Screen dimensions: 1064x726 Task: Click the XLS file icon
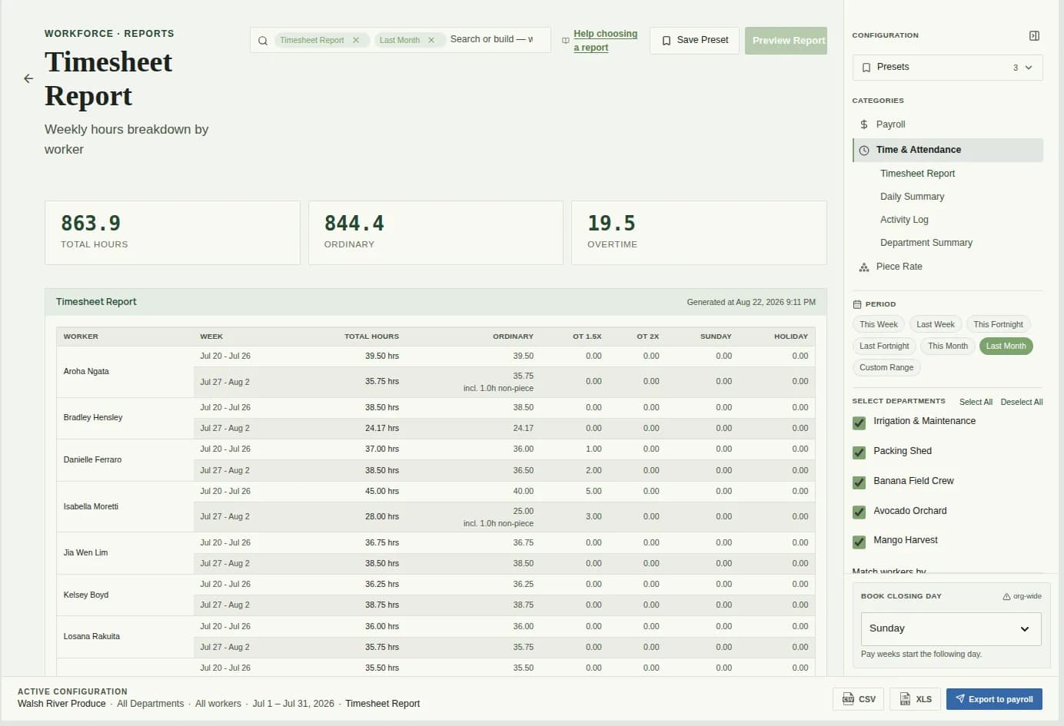(906, 699)
